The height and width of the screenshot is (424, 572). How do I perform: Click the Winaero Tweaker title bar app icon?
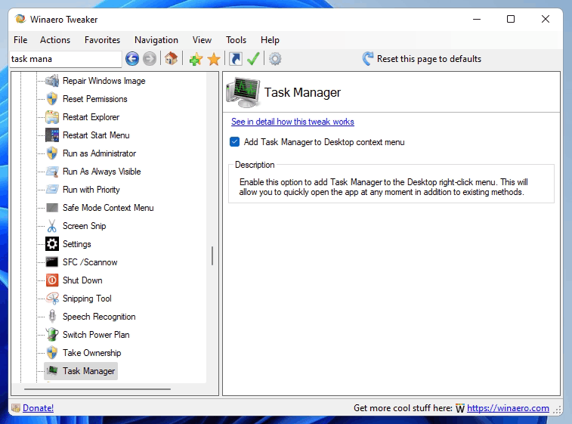pos(20,19)
